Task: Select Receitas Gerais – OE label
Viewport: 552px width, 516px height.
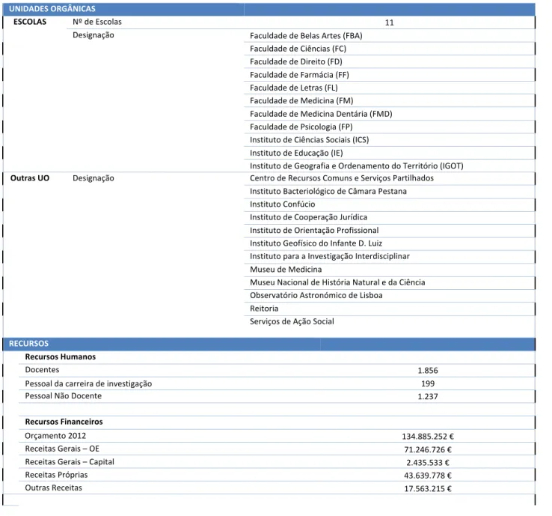Action: 62,449
